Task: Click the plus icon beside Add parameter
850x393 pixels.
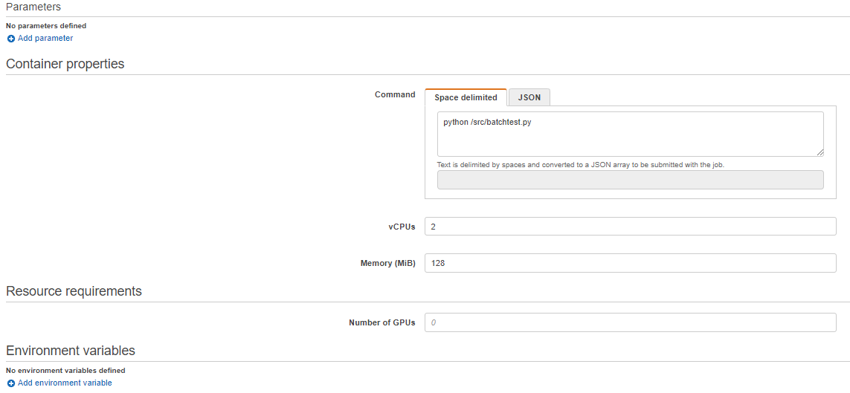Action: (11, 39)
